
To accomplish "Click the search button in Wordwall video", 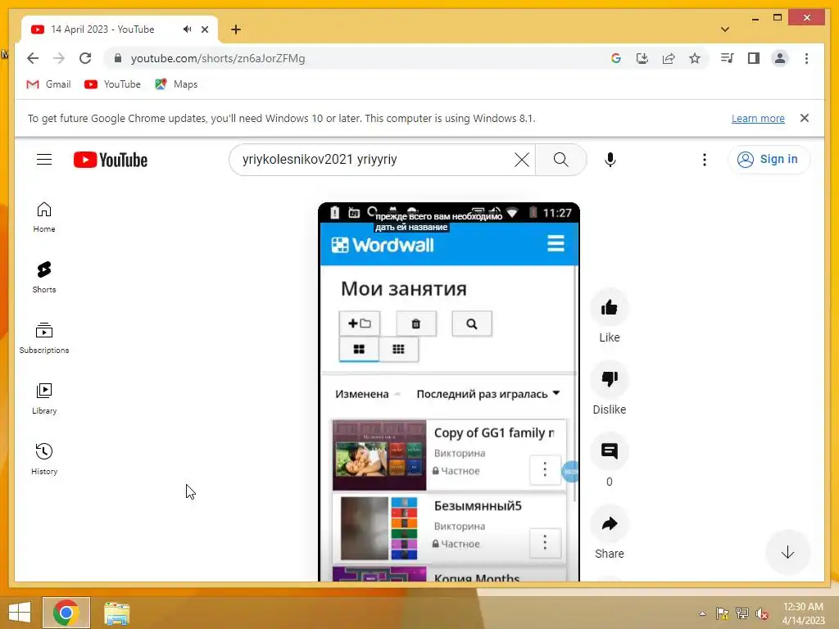I will point(471,324).
